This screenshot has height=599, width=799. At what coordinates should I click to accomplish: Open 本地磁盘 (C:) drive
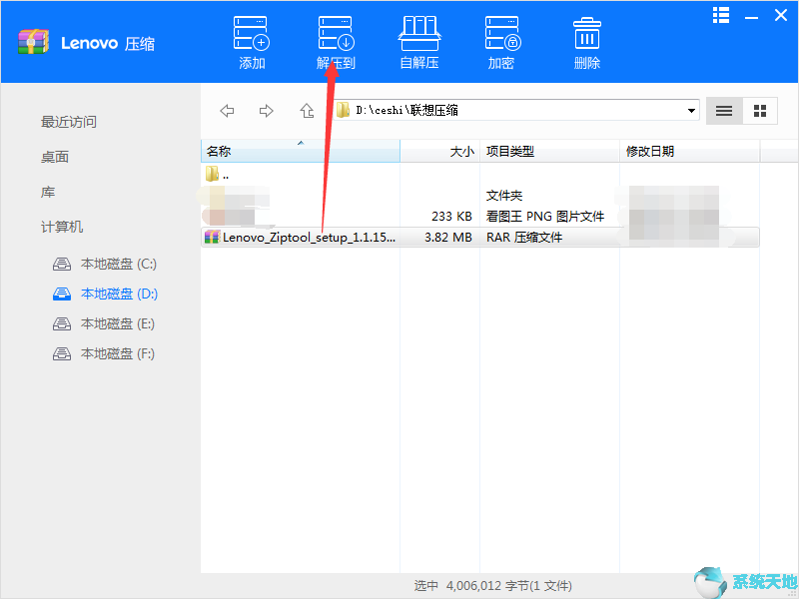[x=105, y=264]
